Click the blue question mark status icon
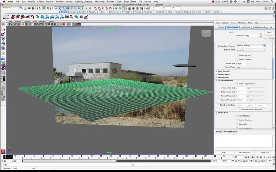The height and width of the screenshot is (172, 276). [x=82, y=8]
